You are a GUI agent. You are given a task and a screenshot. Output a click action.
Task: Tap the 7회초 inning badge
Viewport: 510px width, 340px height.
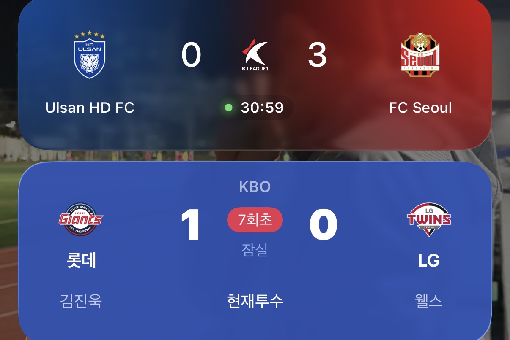255,220
